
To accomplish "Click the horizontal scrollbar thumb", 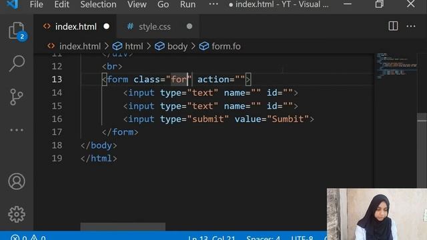I will (123, 227).
